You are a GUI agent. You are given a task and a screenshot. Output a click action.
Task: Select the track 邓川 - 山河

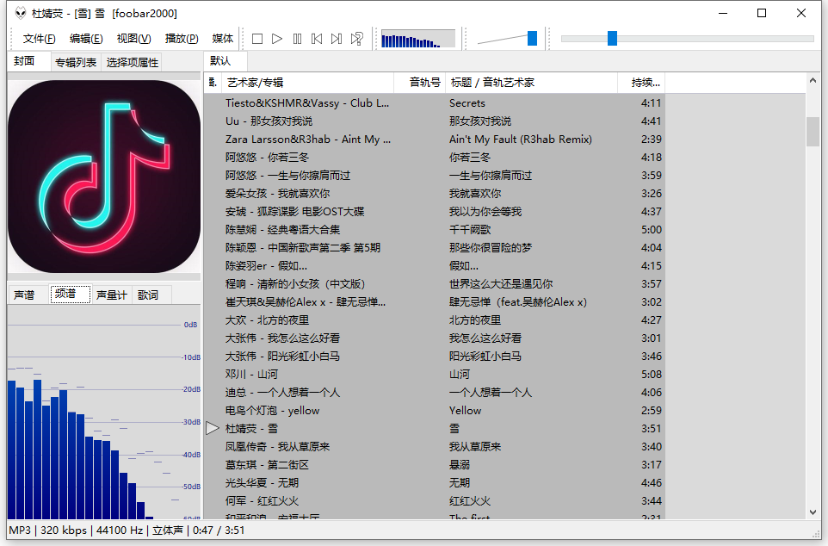point(251,374)
